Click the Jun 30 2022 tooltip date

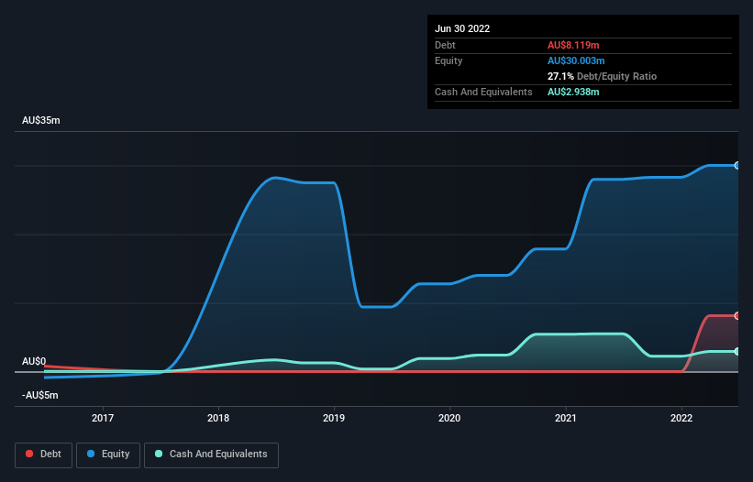pyautogui.click(x=462, y=28)
